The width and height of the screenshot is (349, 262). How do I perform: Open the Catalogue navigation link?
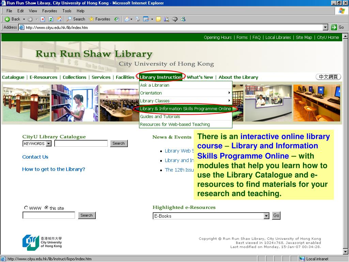[13, 77]
